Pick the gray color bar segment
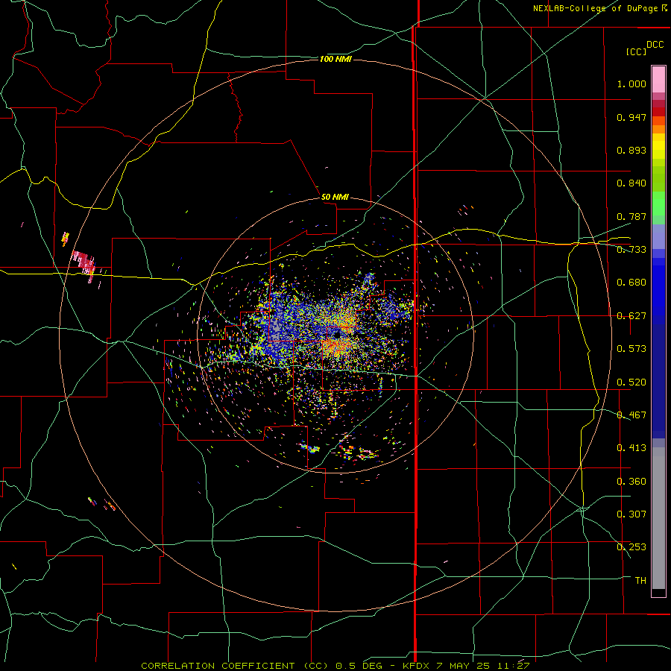The height and width of the screenshot is (671, 671). click(x=658, y=518)
